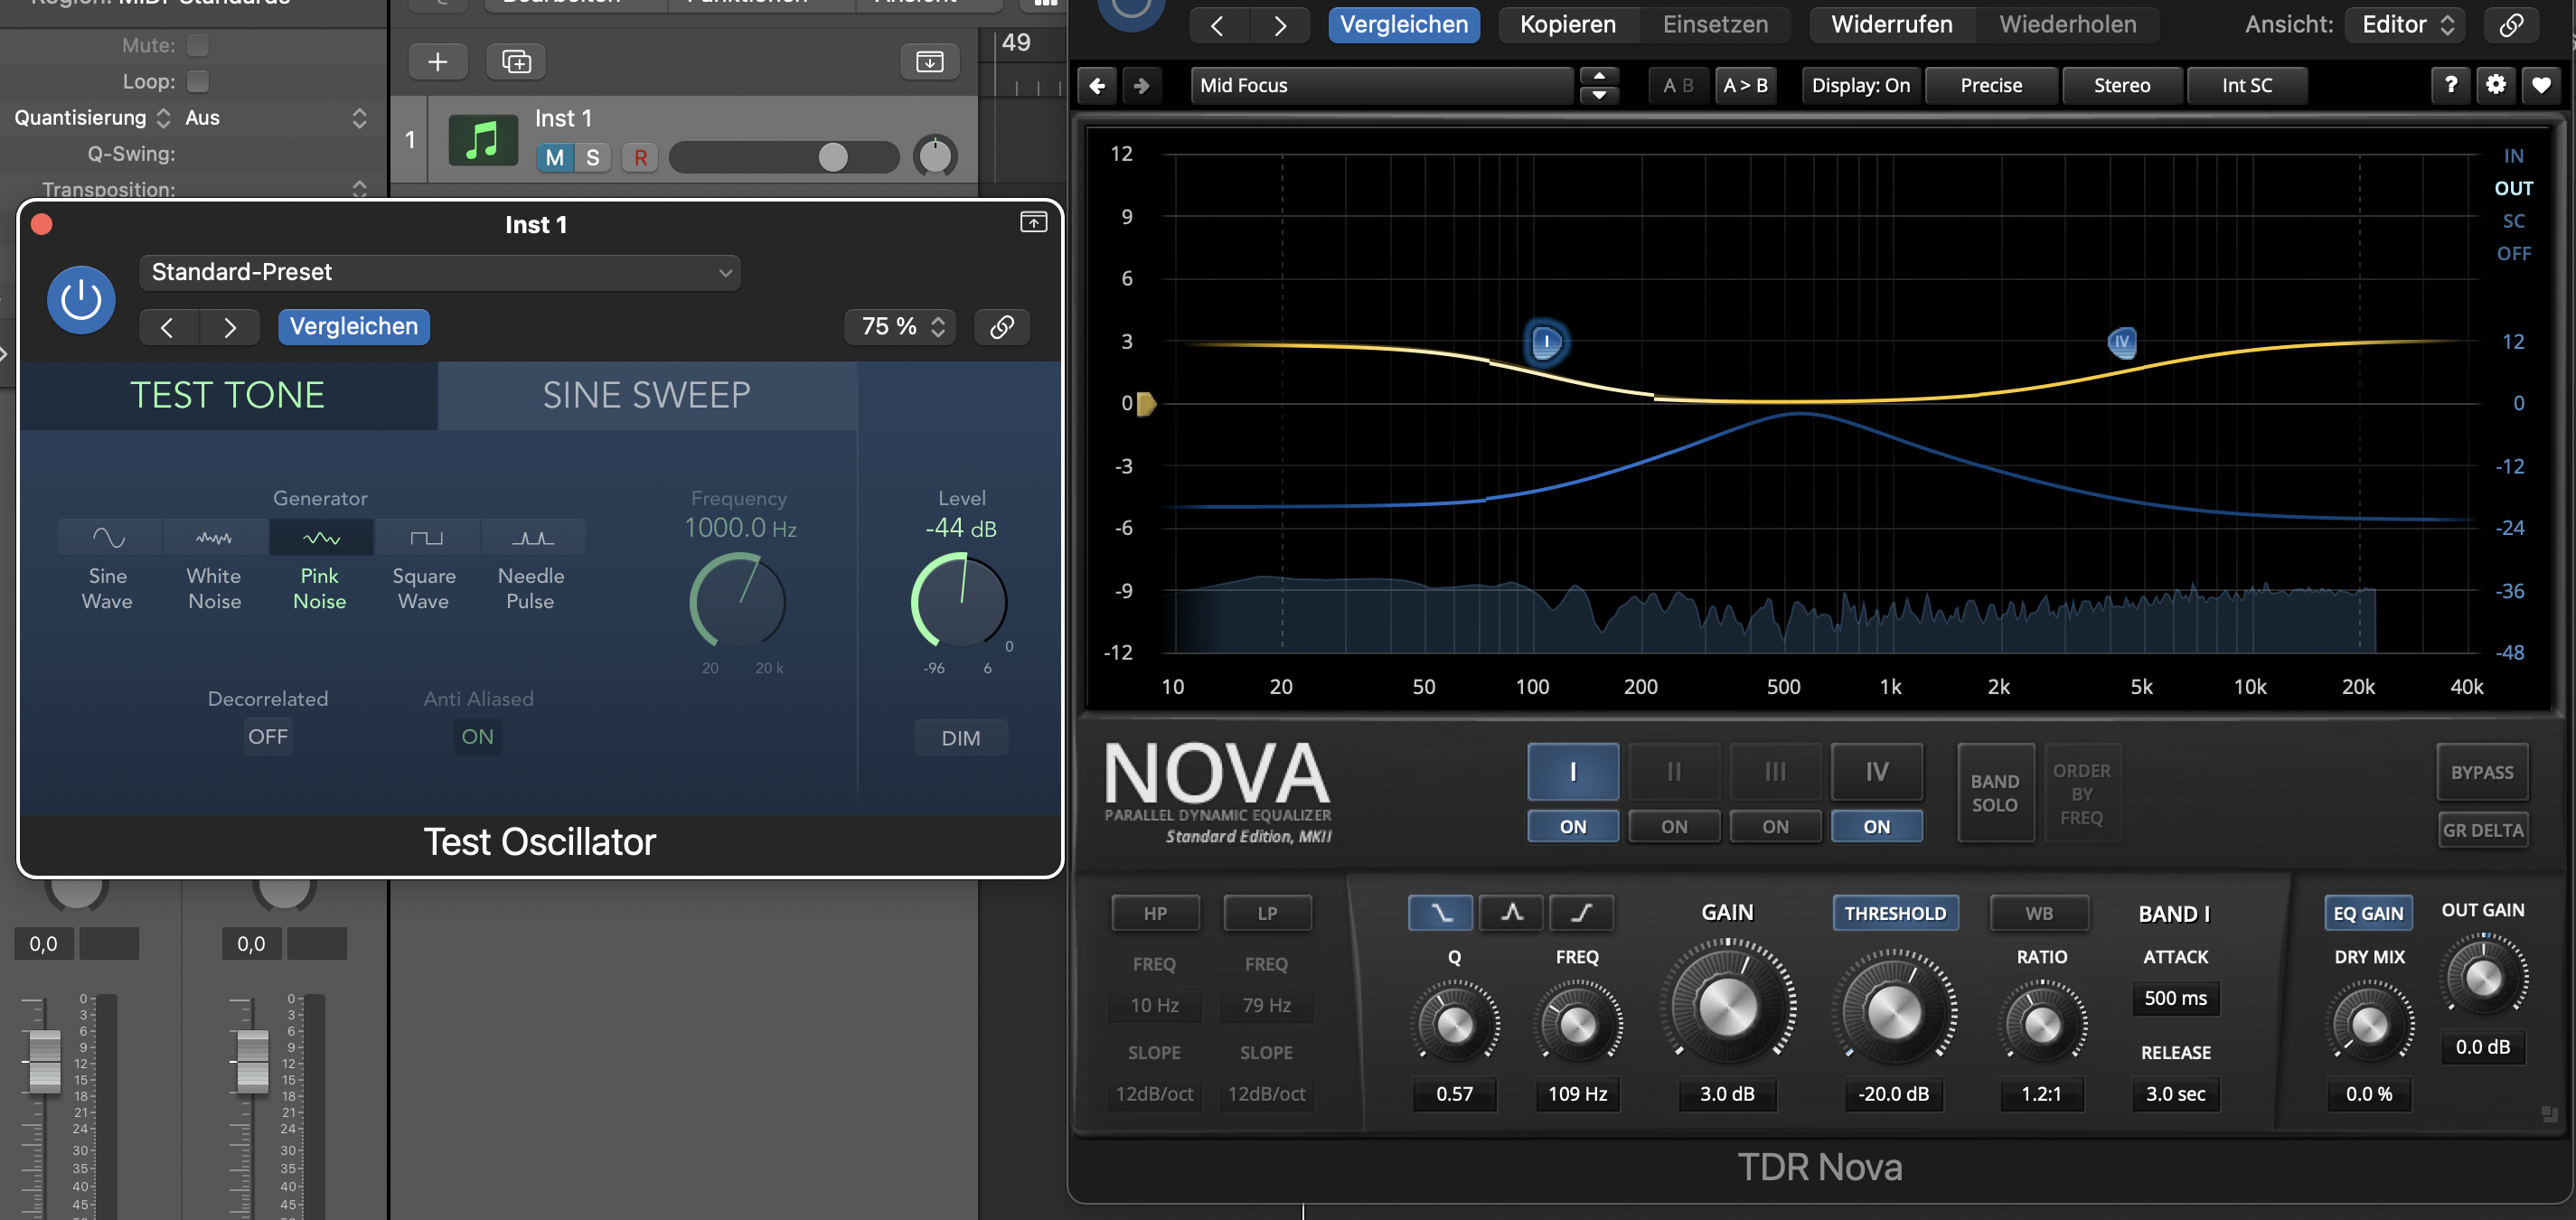Image resolution: width=2576 pixels, height=1220 pixels.
Task: Click the add track plus button
Action: click(x=438, y=62)
